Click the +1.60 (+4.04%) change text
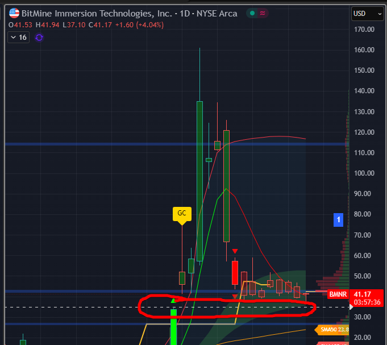Image resolution: width=387 pixels, height=345 pixels. point(139,25)
